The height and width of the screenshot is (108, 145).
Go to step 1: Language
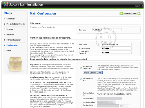(x=9, y=19)
